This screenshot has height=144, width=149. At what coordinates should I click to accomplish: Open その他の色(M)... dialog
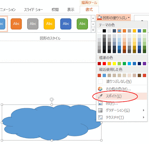click(122, 89)
